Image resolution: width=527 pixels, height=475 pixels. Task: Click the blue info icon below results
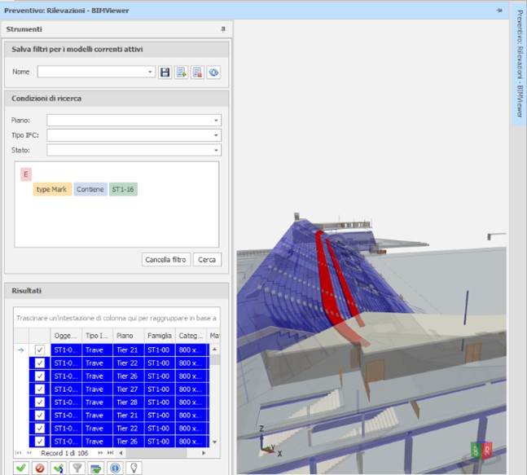tap(115, 468)
